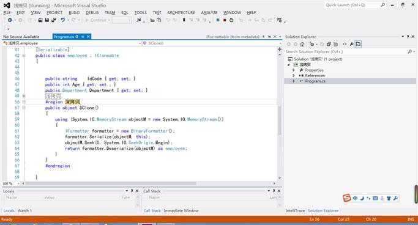This screenshot has height=225, width=418.
Task: Click the Sogou toolbar moon icon
Action: click(362, 198)
